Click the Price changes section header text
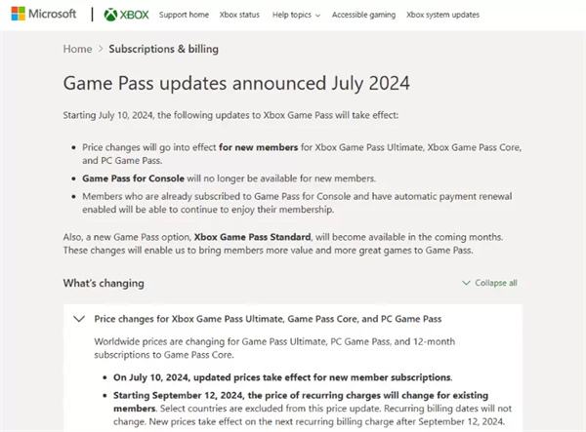The width and height of the screenshot is (586, 432). tap(268, 319)
